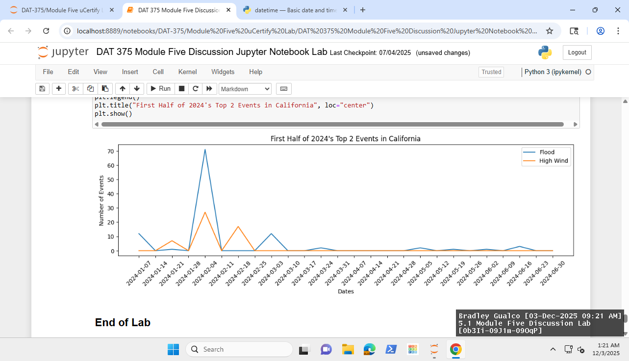The width and height of the screenshot is (629, 361).
Task: Open Chrome profile icon
Action: (601, 31)
